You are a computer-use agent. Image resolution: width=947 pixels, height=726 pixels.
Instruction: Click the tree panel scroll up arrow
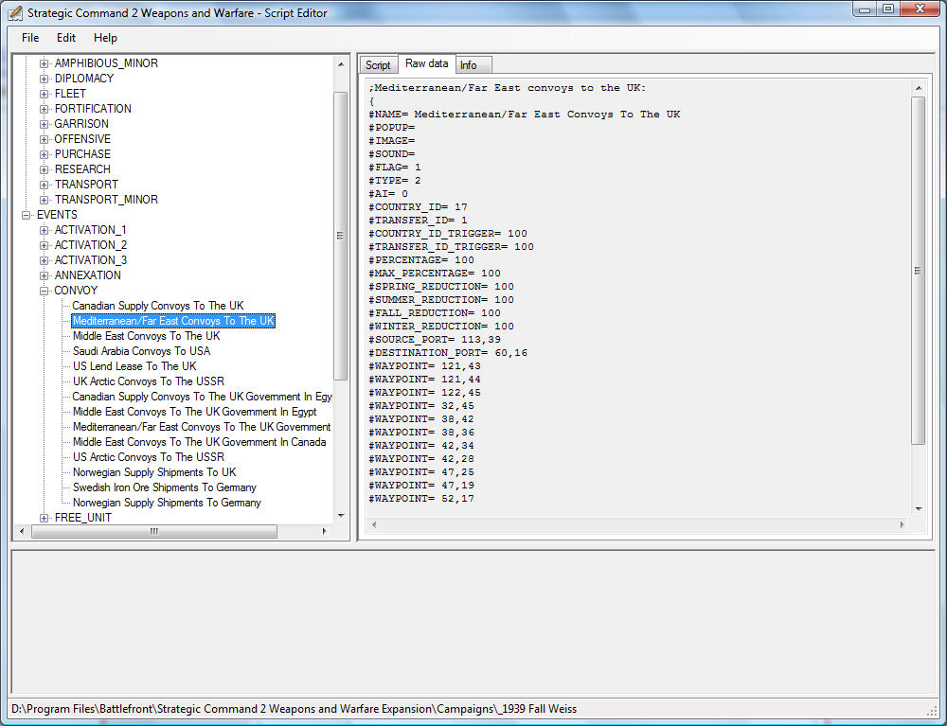tap(341, 64)
